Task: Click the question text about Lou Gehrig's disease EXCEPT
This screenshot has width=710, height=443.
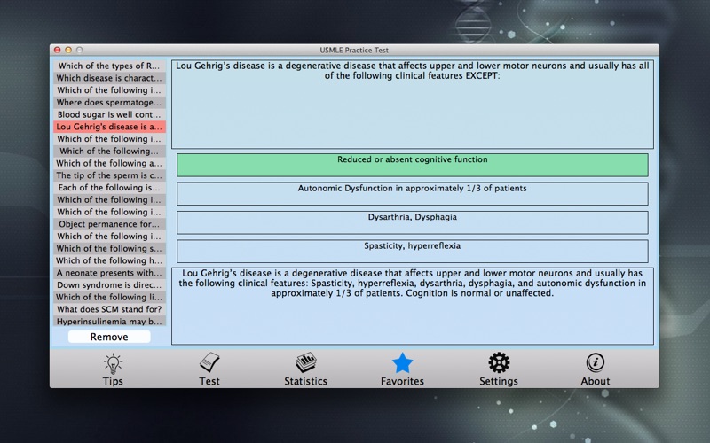Action: click(x=413, y=71)
